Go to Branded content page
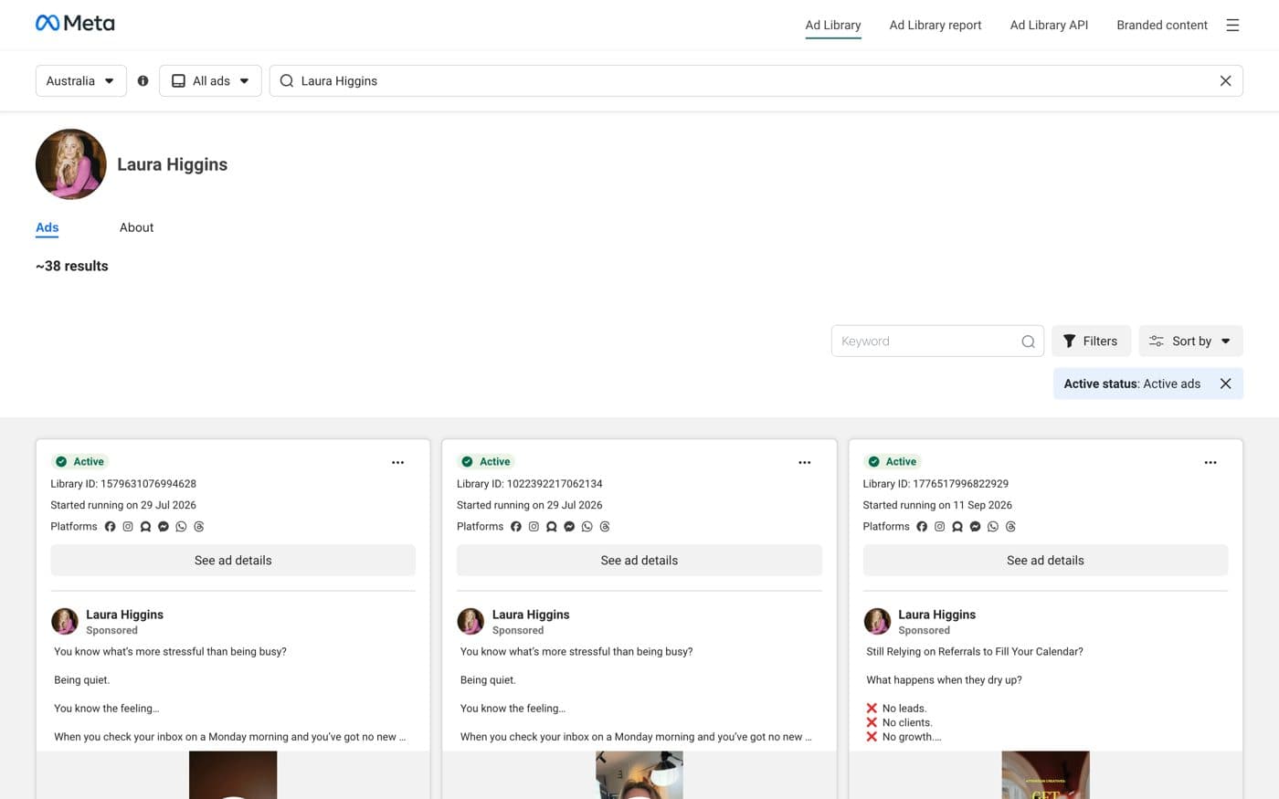This screenshot has width=1279, height=799. pos(1162,26)
